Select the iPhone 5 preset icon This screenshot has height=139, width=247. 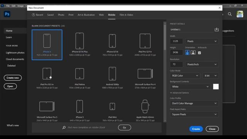pos(80,107)
